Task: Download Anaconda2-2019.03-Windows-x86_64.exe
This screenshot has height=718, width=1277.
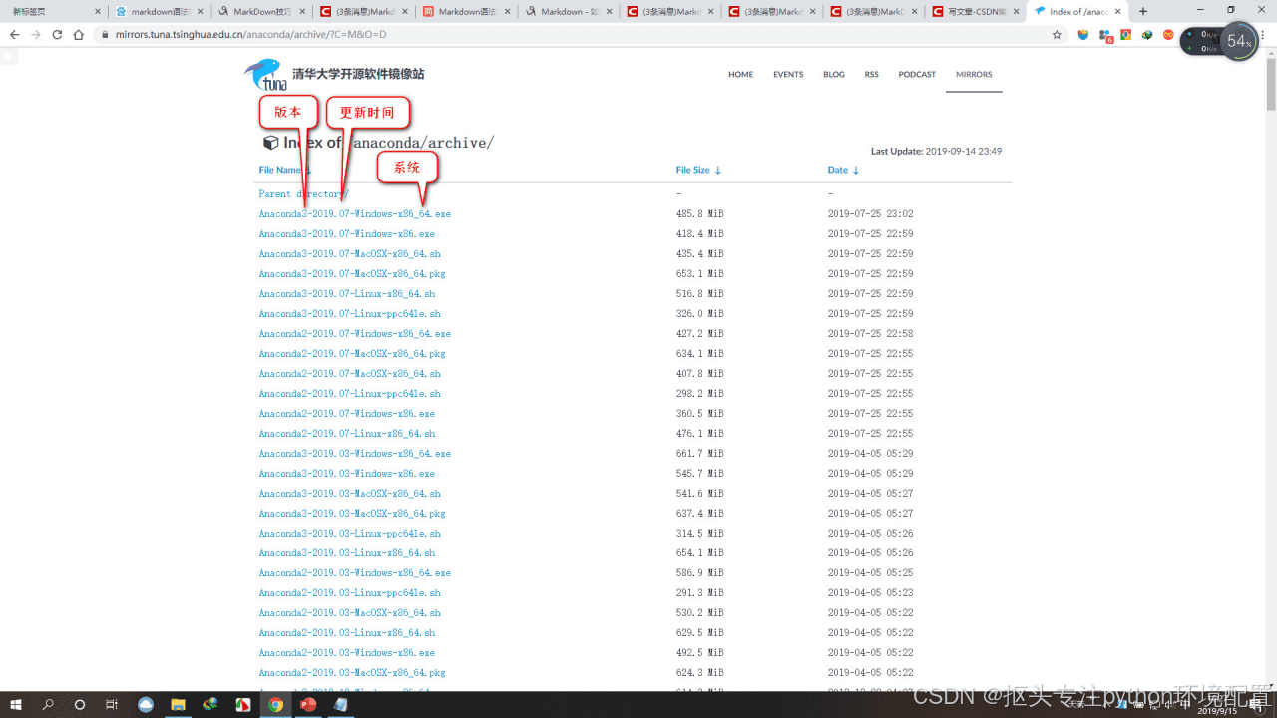Action: [355, 573]
